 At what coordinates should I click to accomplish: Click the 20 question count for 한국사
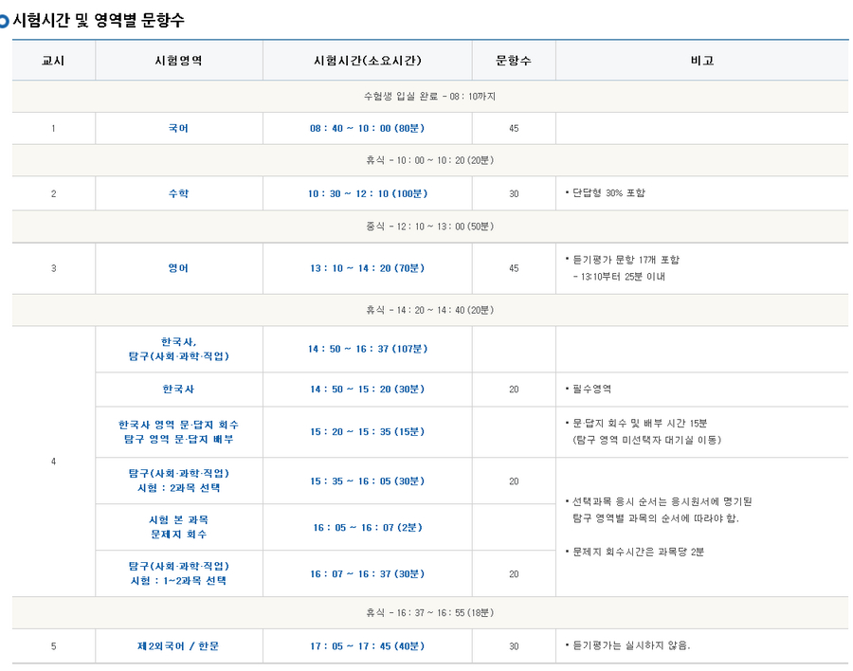[x=514, y=390]
